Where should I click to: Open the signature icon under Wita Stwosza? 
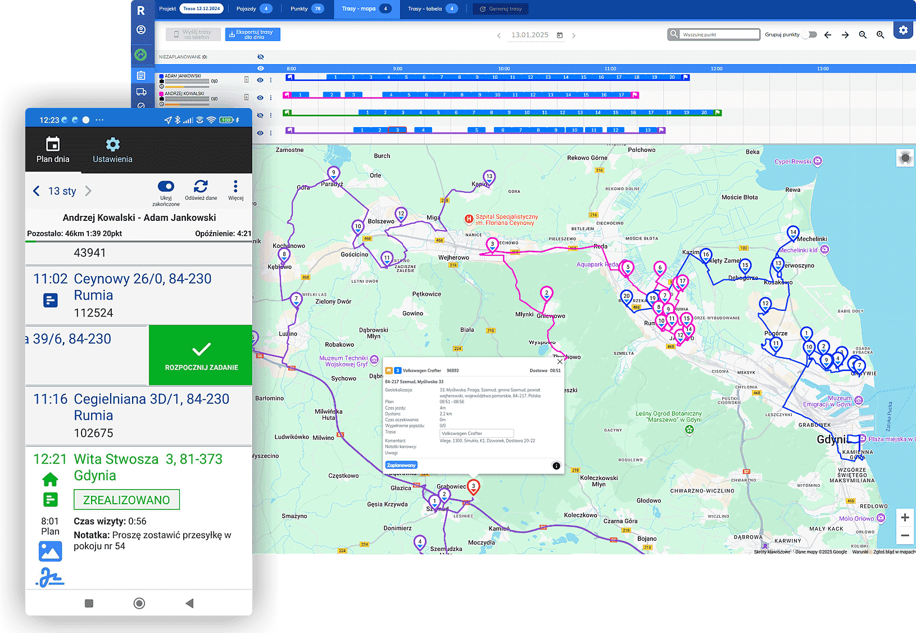(50, 577)
